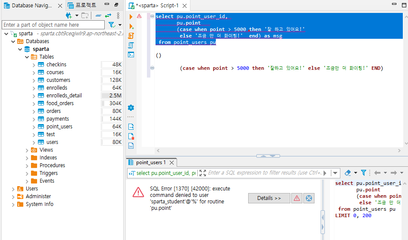Viewport: 408px width, 240px height.
Task: Open back history dropdown arrow
Action: pyautogui.click(x=385, y=173)
